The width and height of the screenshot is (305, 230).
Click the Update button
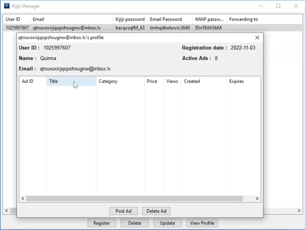(168, 223)
